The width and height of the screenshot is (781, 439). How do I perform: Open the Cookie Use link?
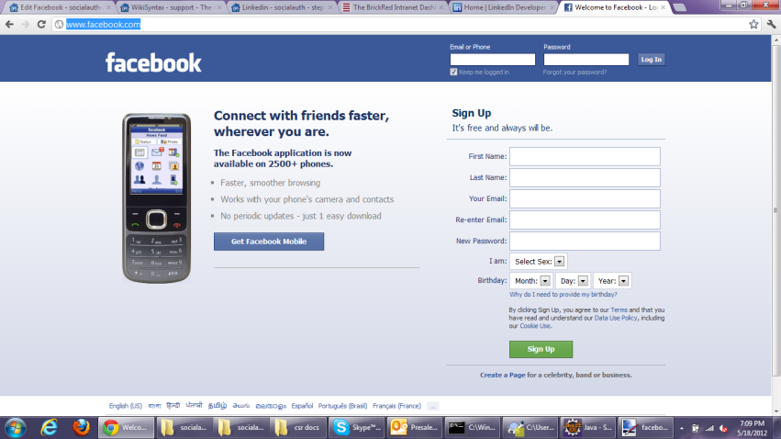(x=535, y=326)
